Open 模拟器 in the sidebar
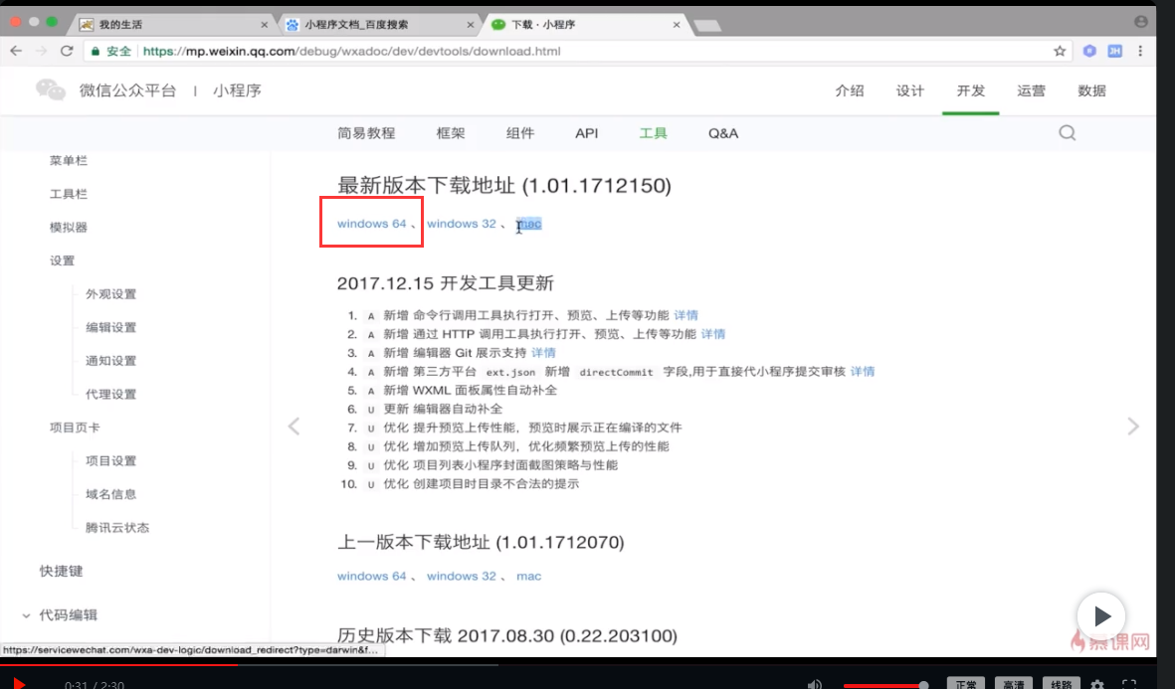Image resolution: width=1175 pixels, height=689 pixels. [69, 228]
